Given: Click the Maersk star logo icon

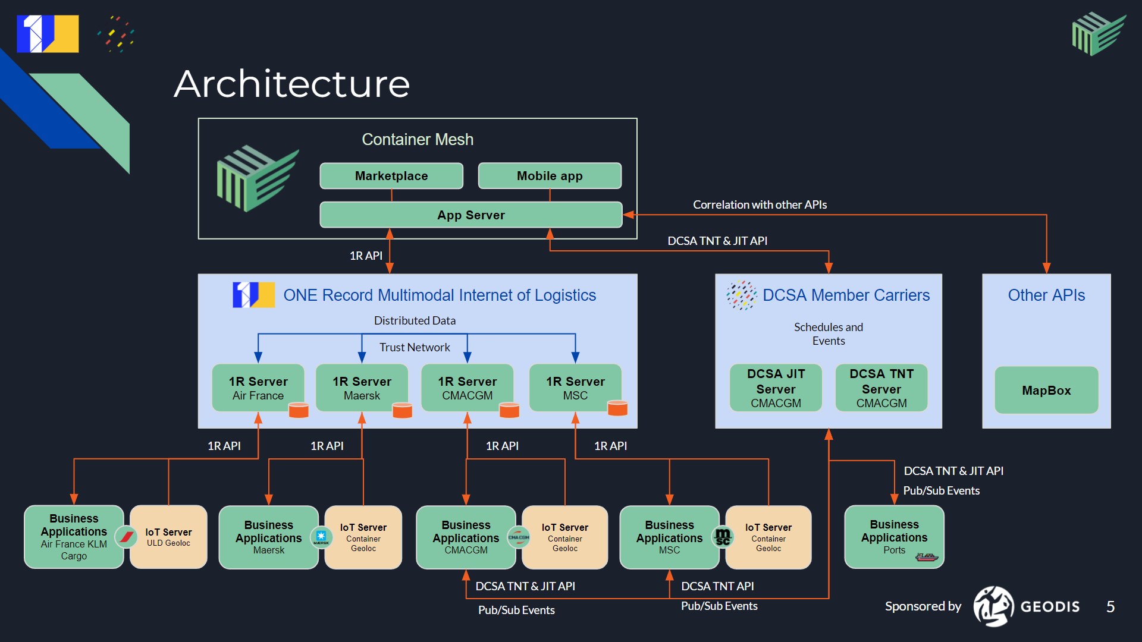Looking at the screenshot, I should (x=321, y=537).
